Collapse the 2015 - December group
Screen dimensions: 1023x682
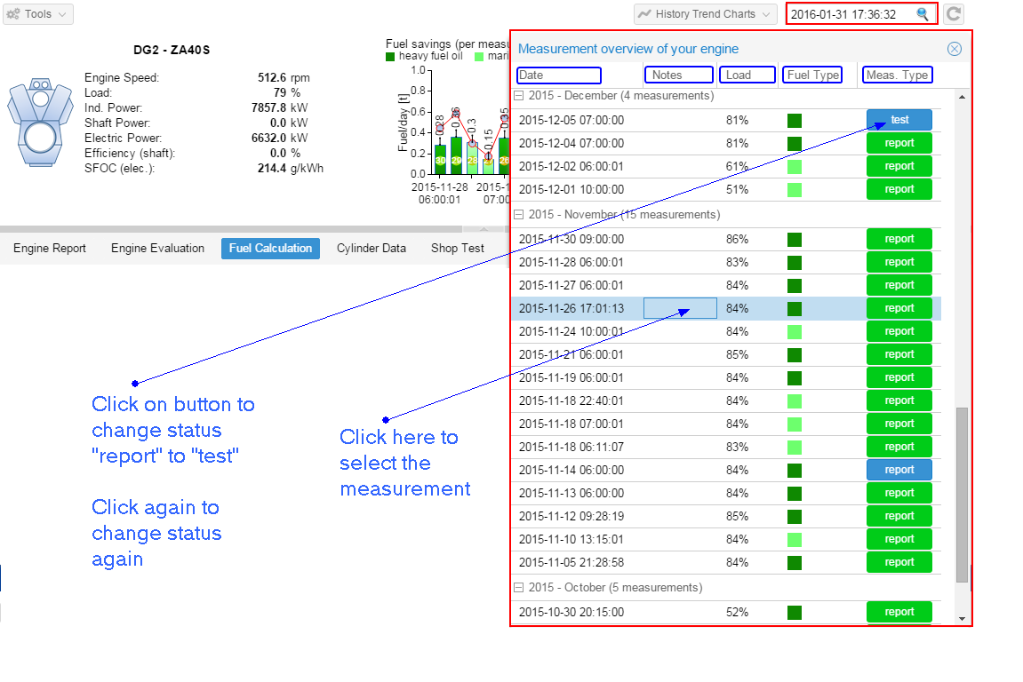click(518, 96)
